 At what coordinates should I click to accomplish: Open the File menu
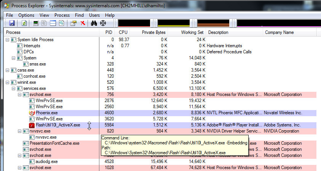point(10,15)
